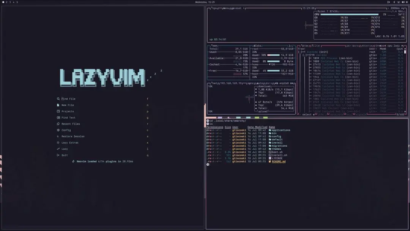Click the Find File magnifier icon on LazyVim dashboard
This screenshot has height=231, width=410.
(x=58, y=98)
